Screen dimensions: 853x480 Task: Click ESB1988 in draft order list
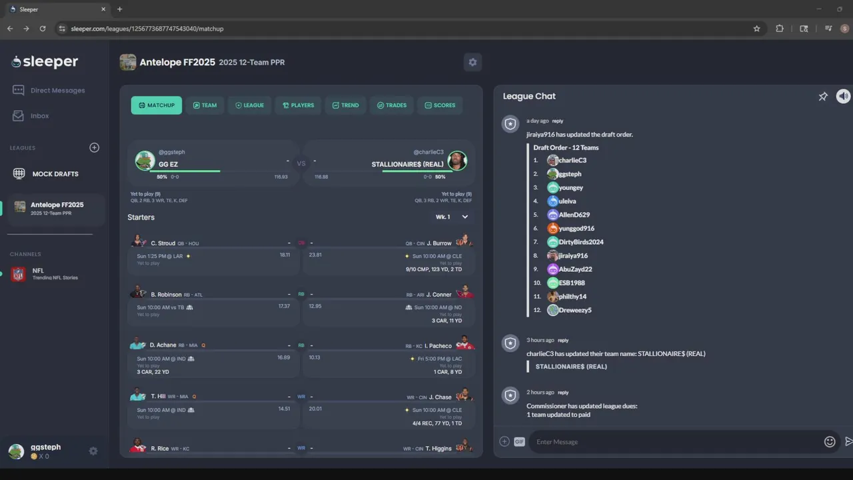(x=566, y=283)
